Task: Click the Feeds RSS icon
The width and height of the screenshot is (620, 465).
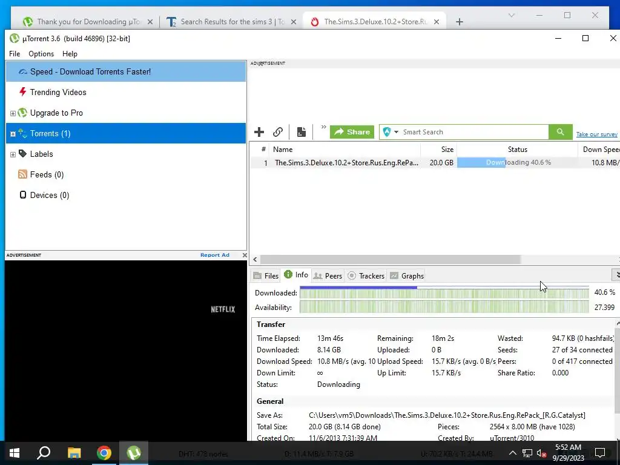Action: point(22,174)
